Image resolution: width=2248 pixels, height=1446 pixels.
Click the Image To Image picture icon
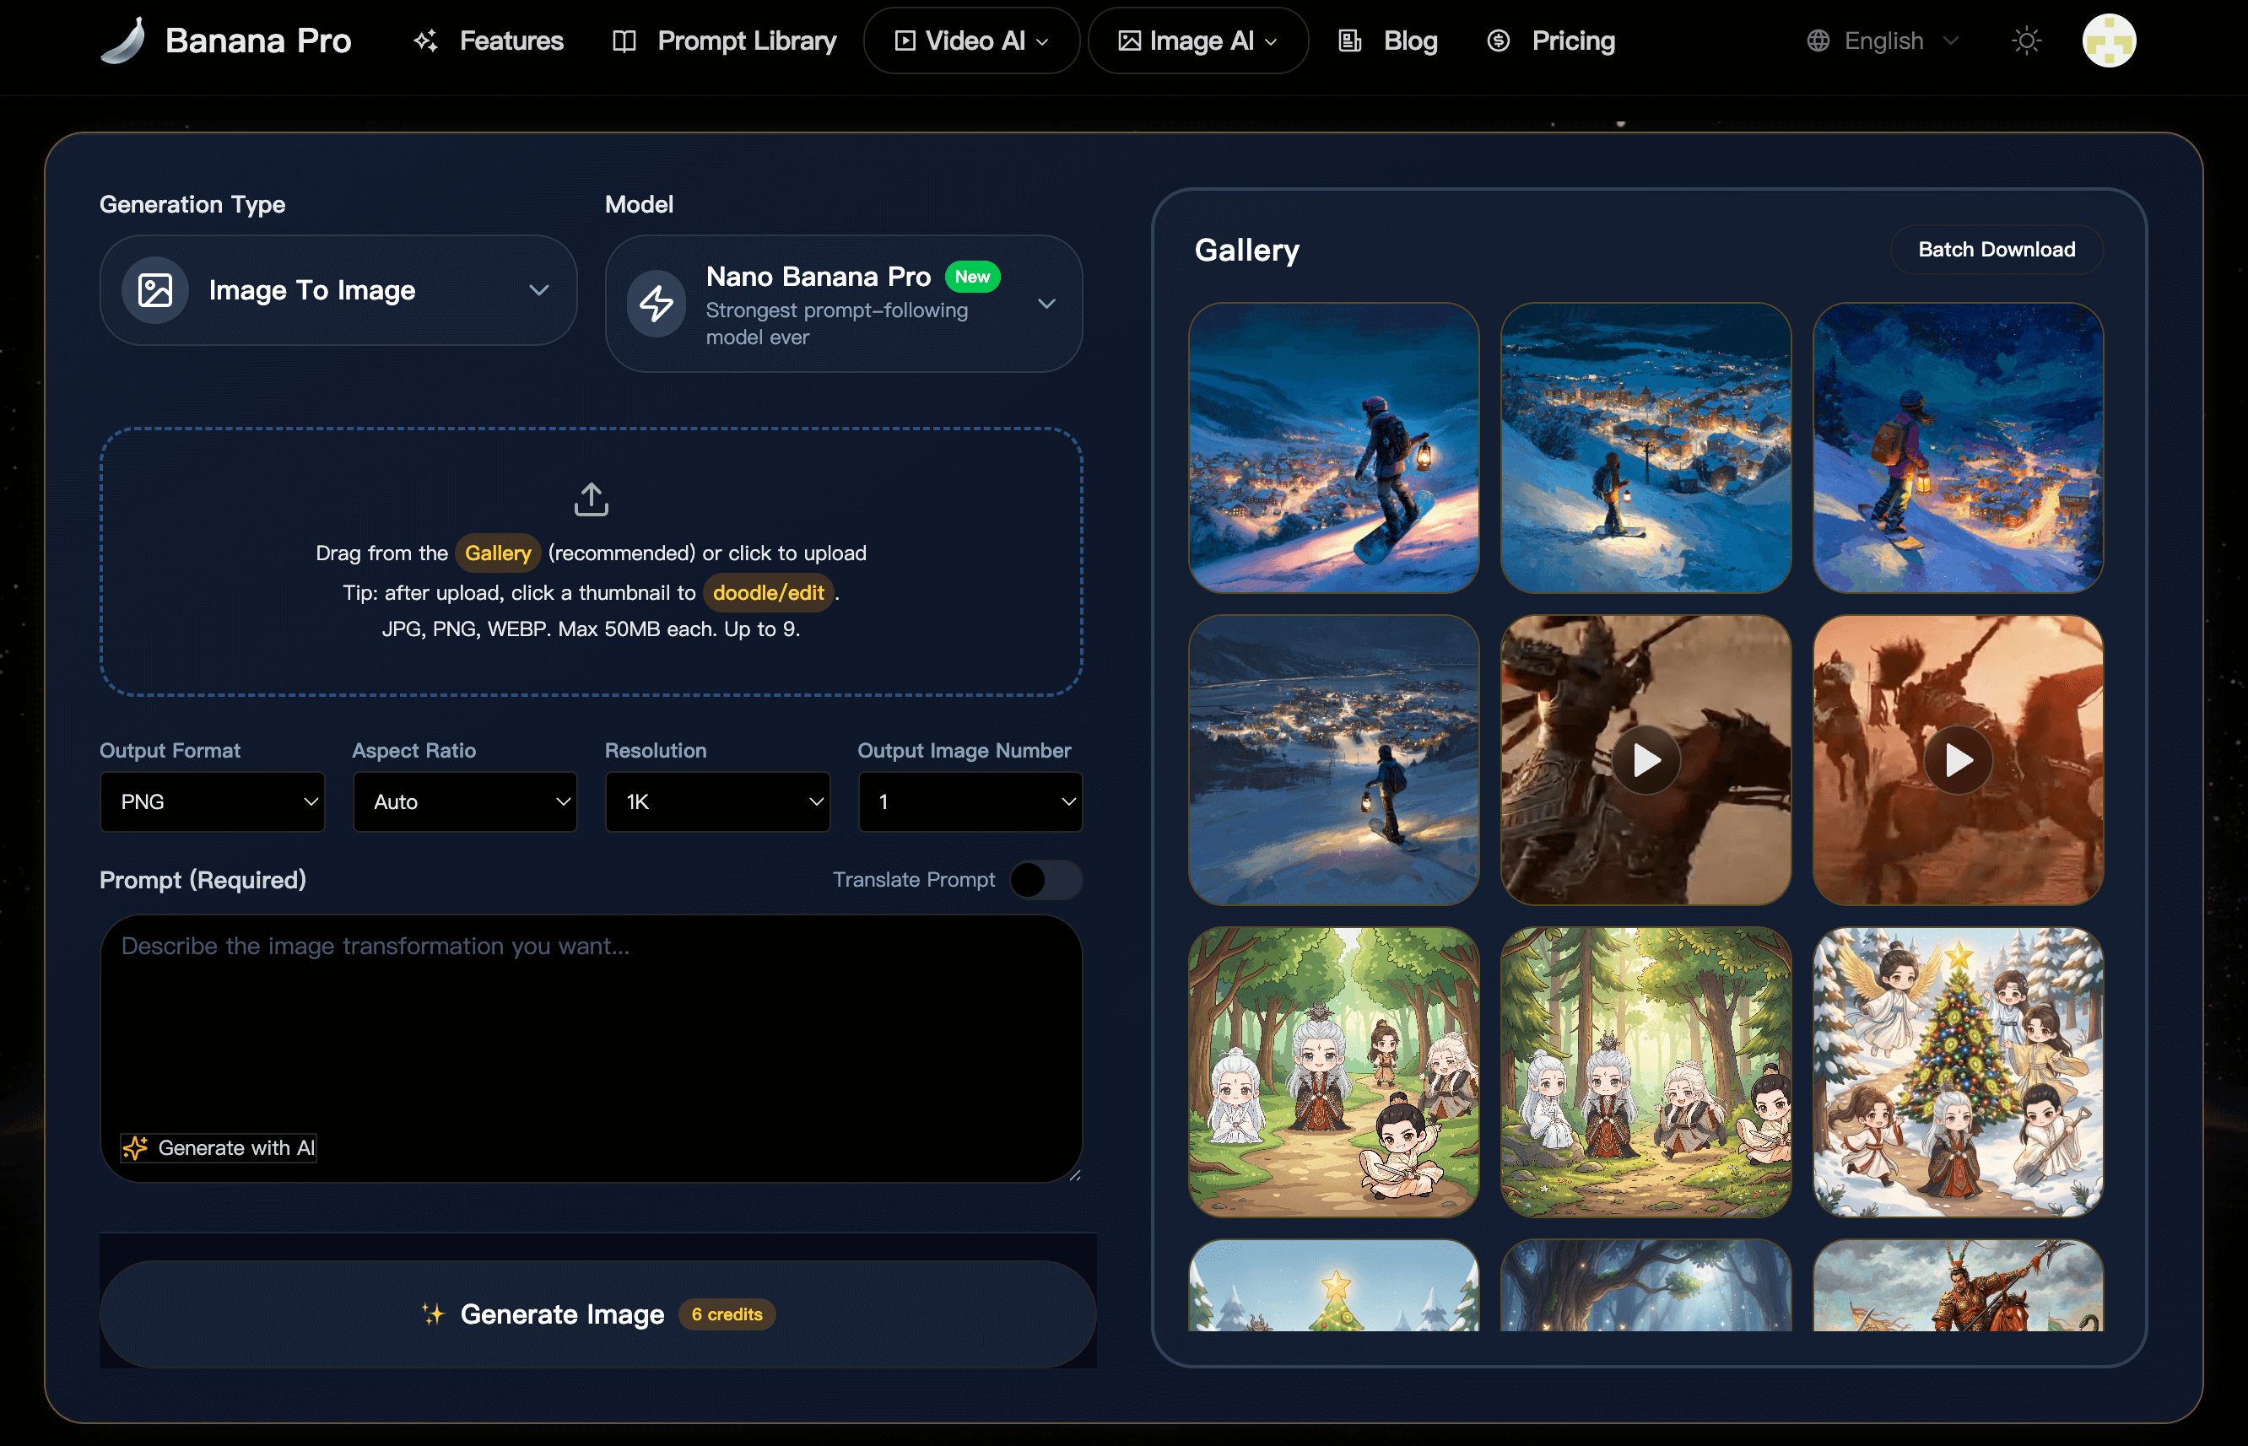pyautogui.click(x=155, y=290)
